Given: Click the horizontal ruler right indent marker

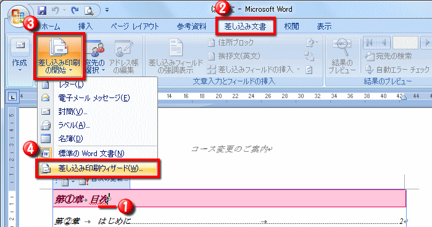Looking at the screenshot, I should [404, 97].
